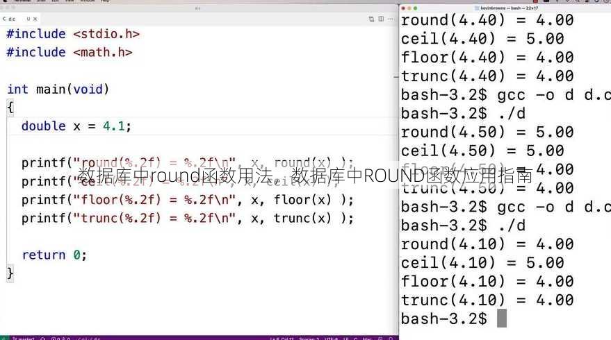Open the editor More Actions ellipsis
611x340 pixels.
click(391, 19)
